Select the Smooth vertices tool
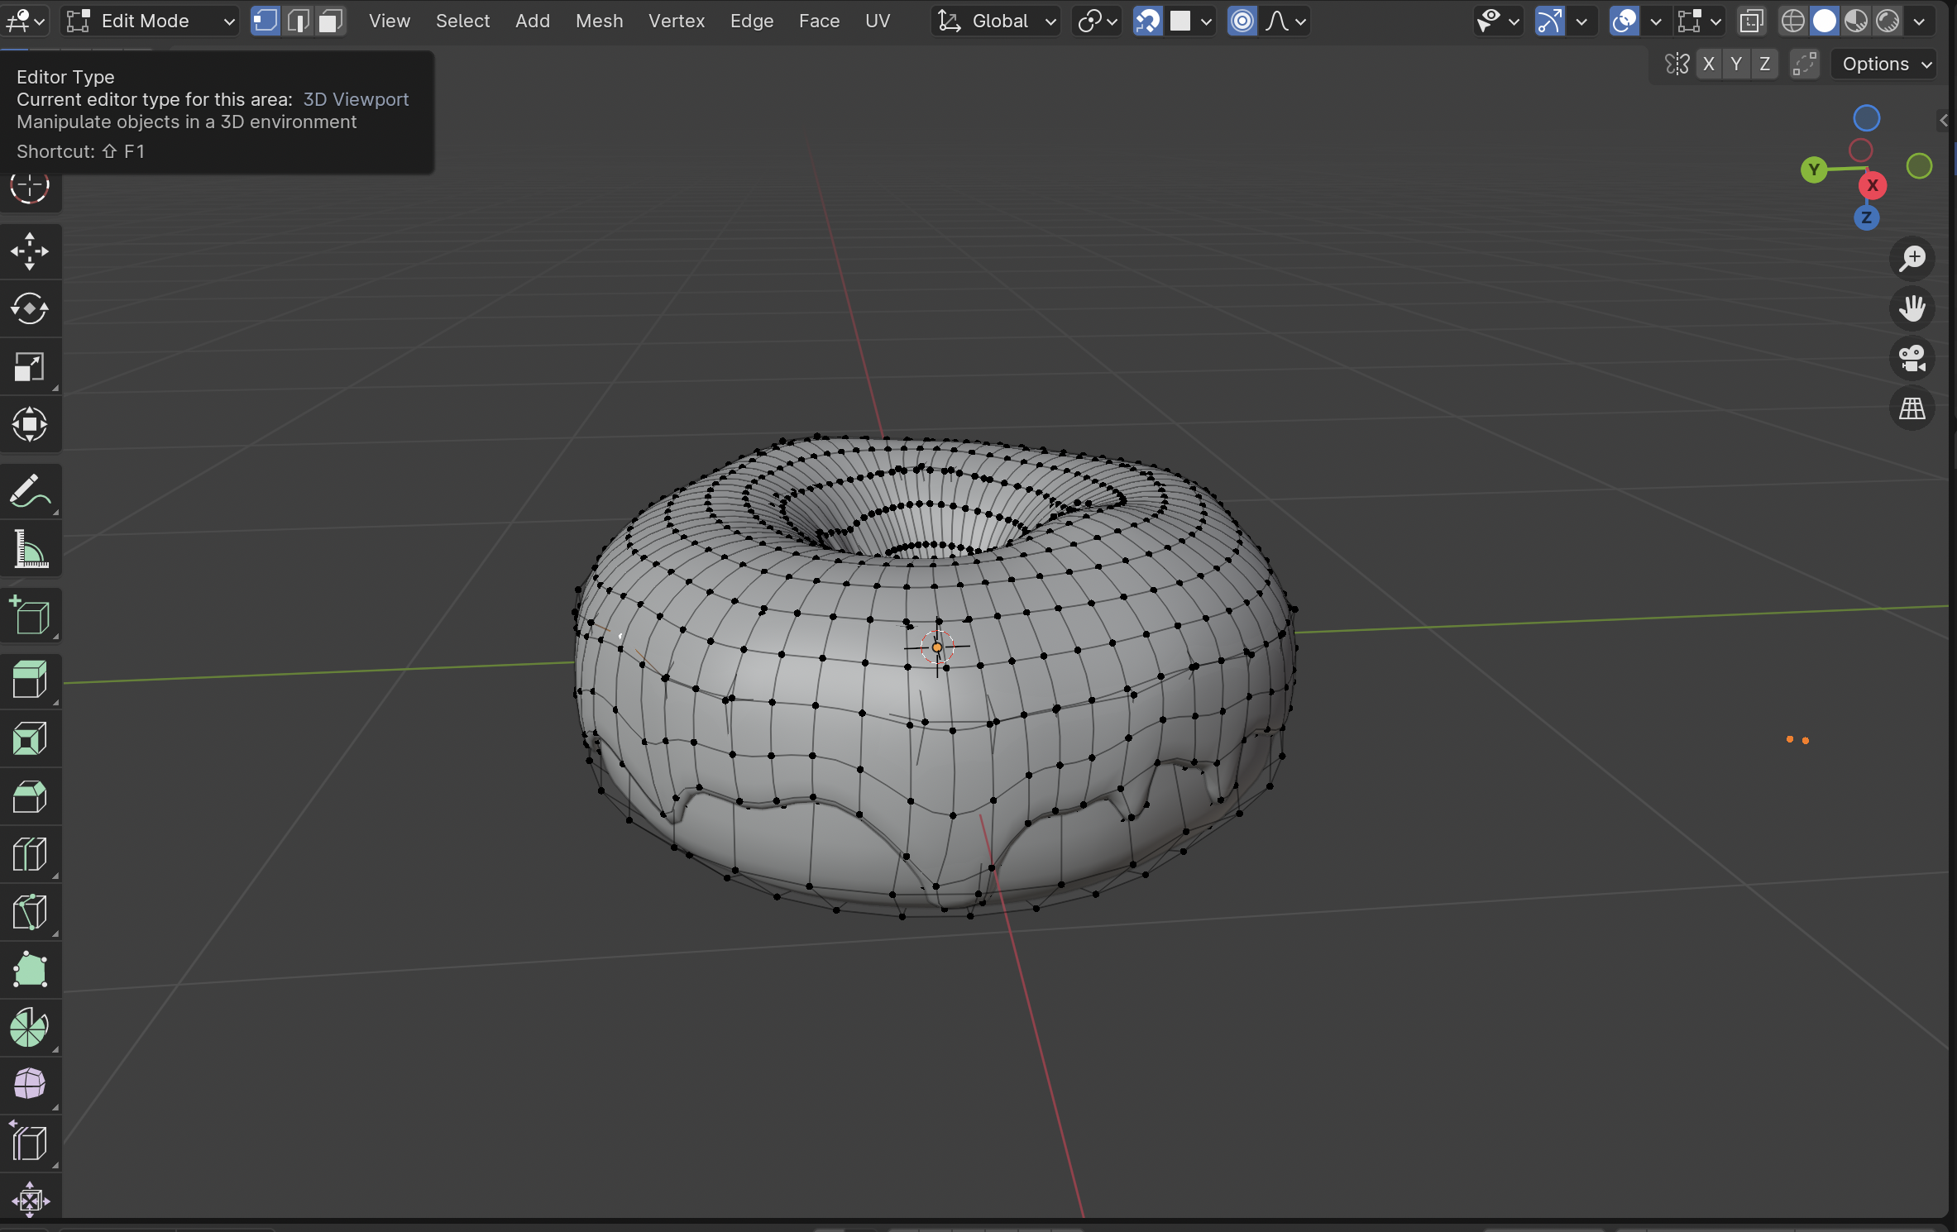Image resolution: width=1957 pixels, height=1232 pixels. [30, 1085]
